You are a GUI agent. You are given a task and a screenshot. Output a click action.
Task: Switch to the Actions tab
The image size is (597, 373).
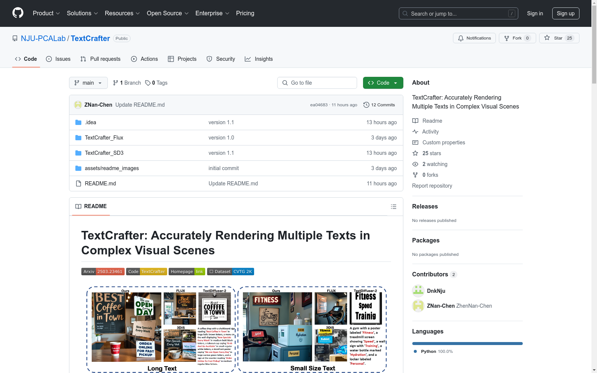144,59
